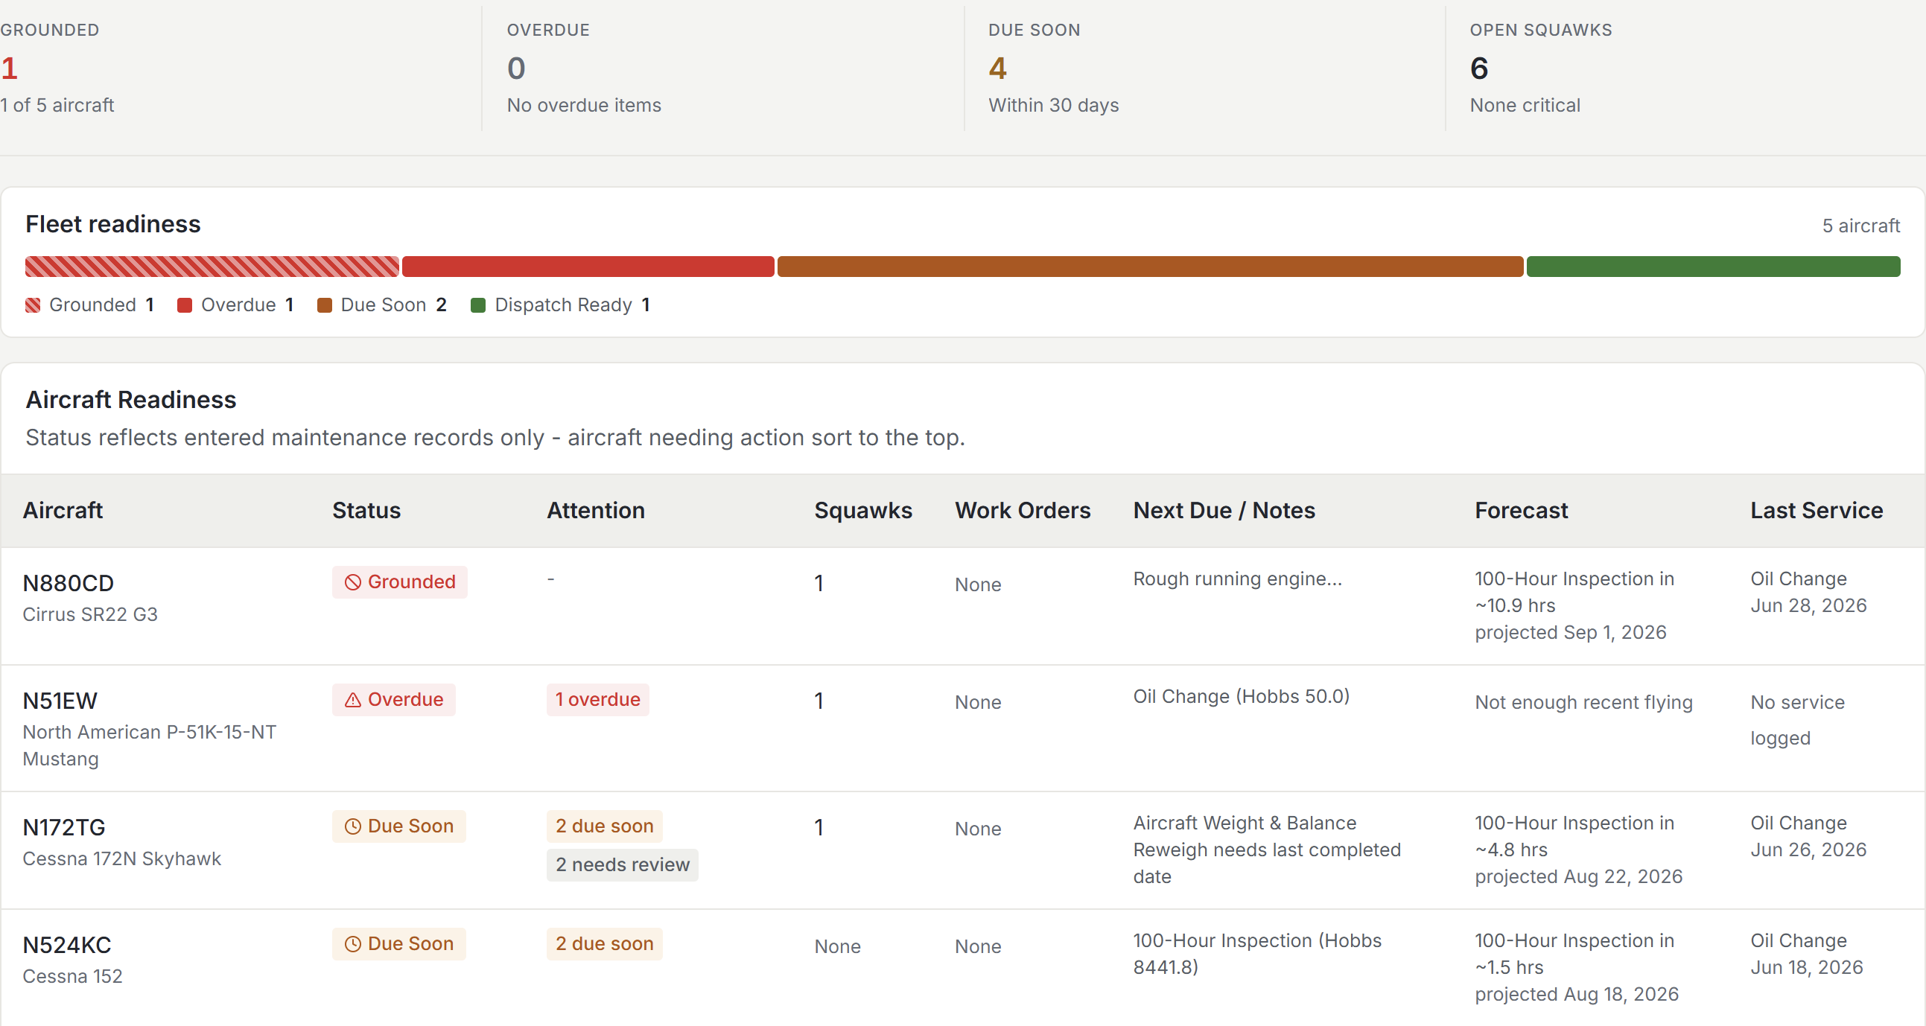The image size is (1926, 1026).
Task: Open the Overdue summary card showing 0
Action: tap(723, 68)
